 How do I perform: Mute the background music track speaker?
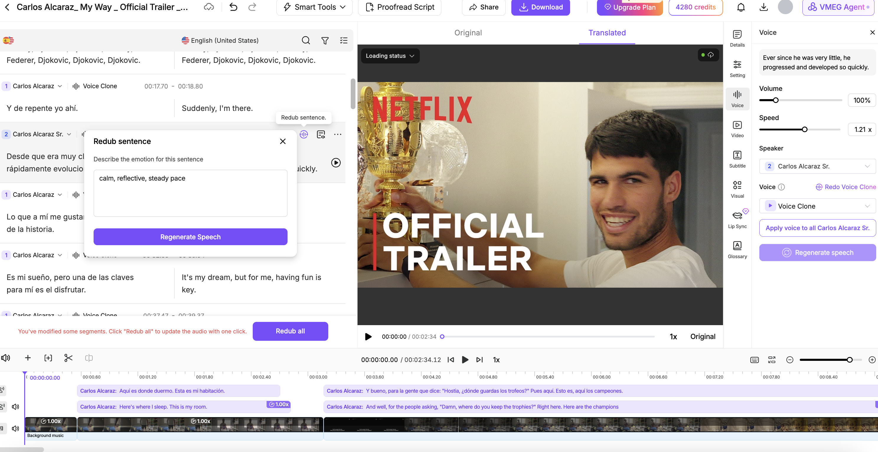coord(15,428)
